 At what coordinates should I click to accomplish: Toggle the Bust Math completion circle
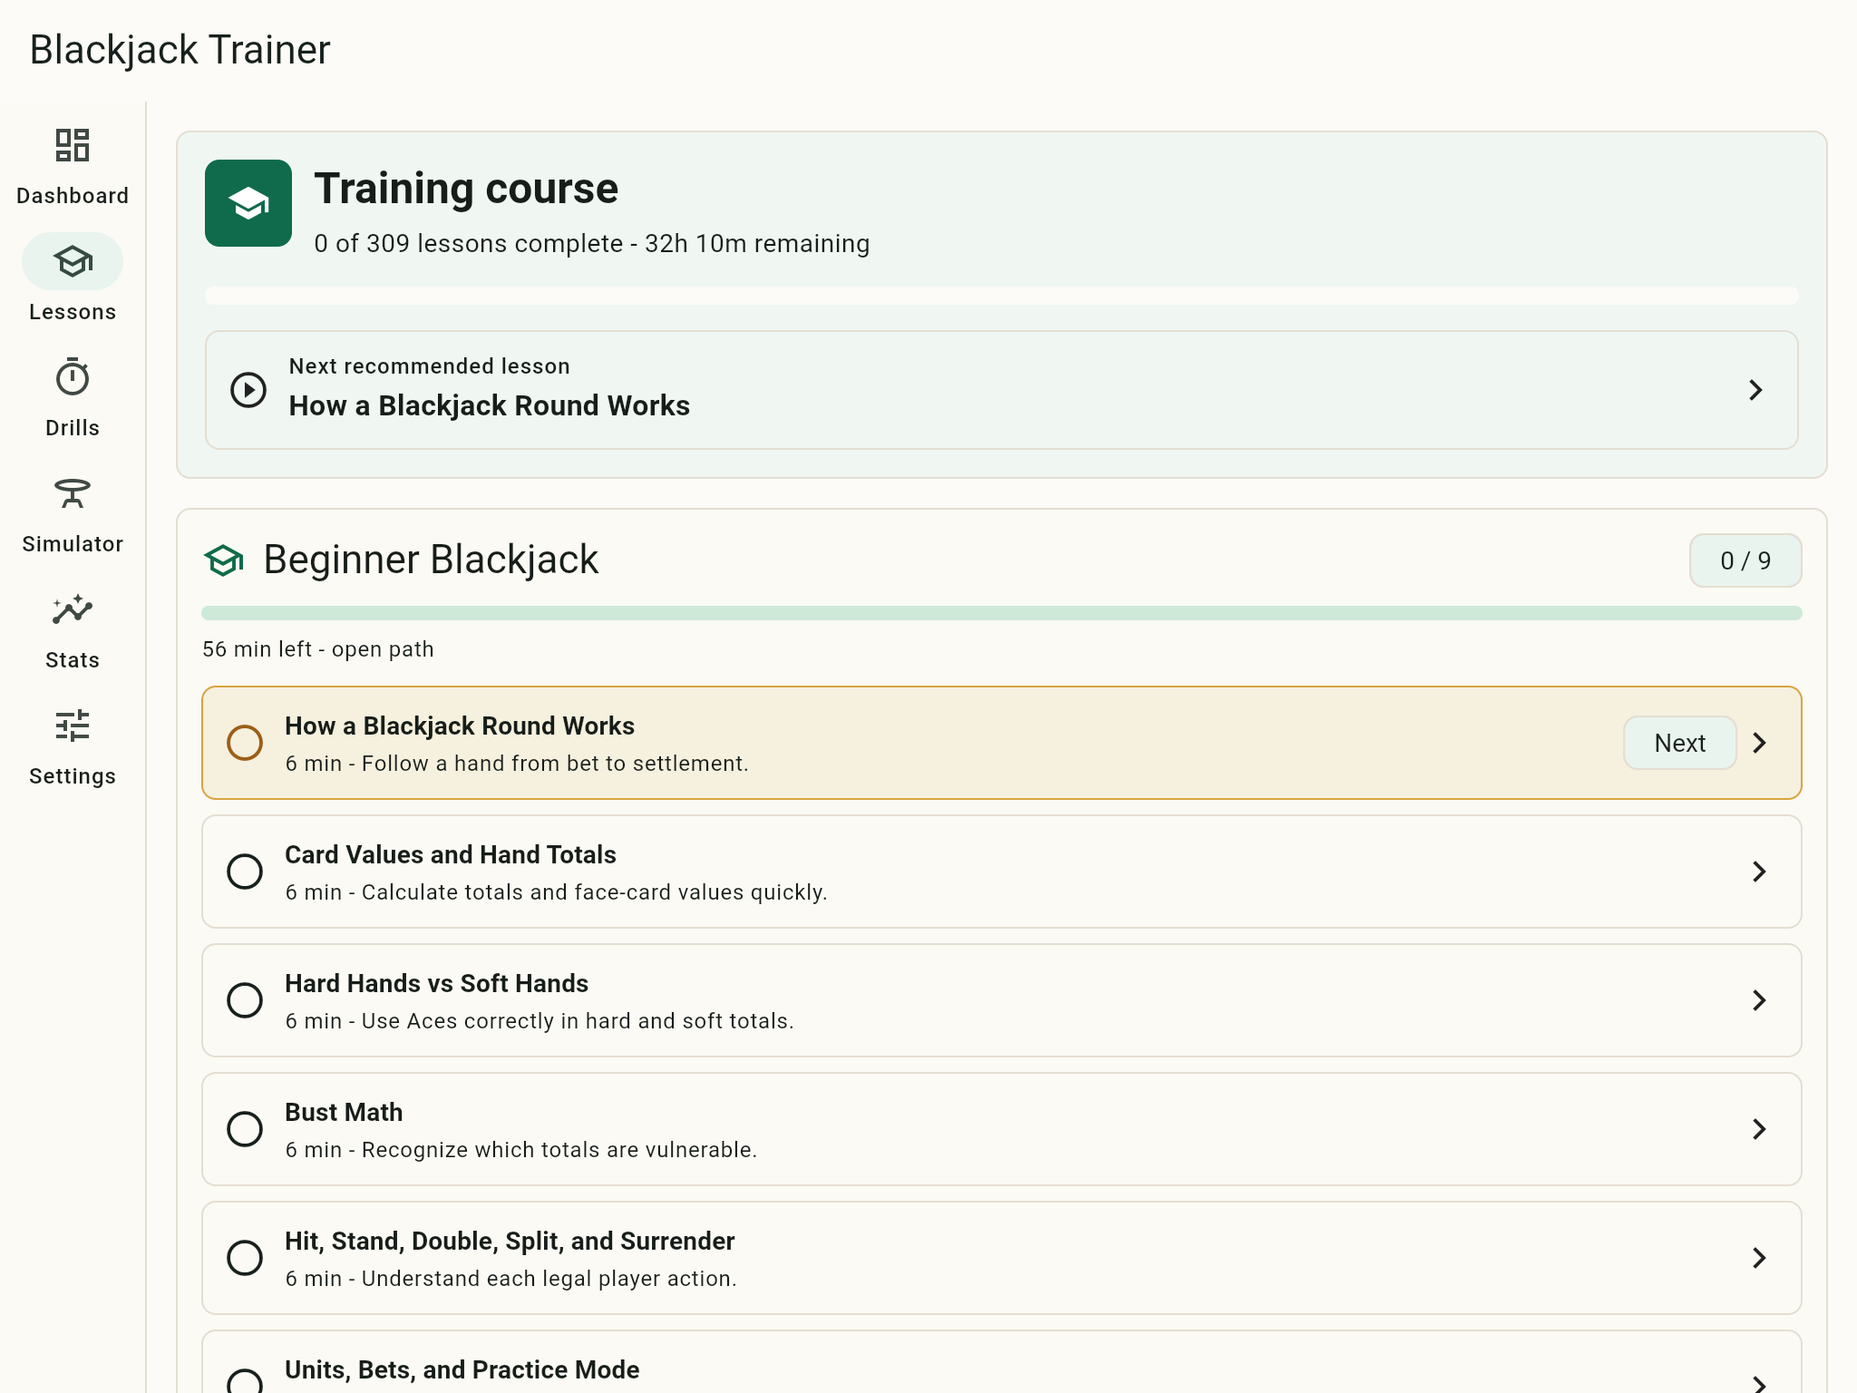point(245,1129)
